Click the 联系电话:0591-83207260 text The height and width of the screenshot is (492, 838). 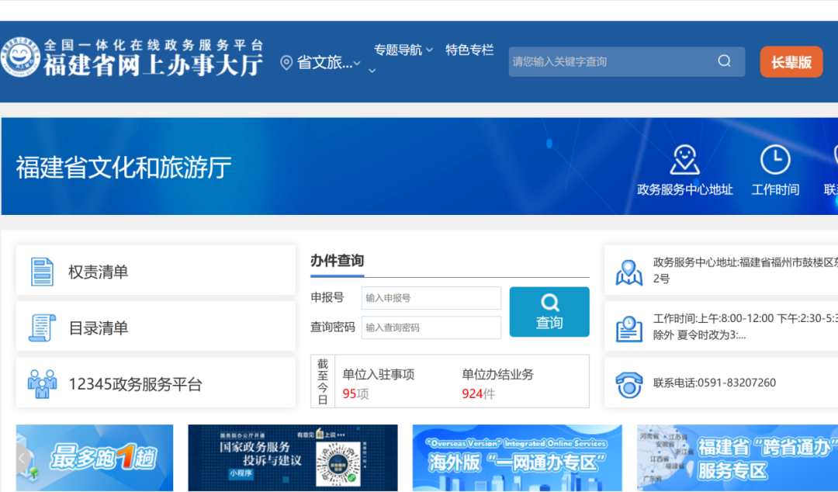pyautogui.click(x=715, y=383)
